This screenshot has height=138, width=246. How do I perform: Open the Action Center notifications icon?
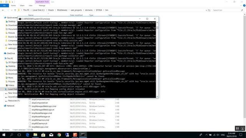point(241,135)
